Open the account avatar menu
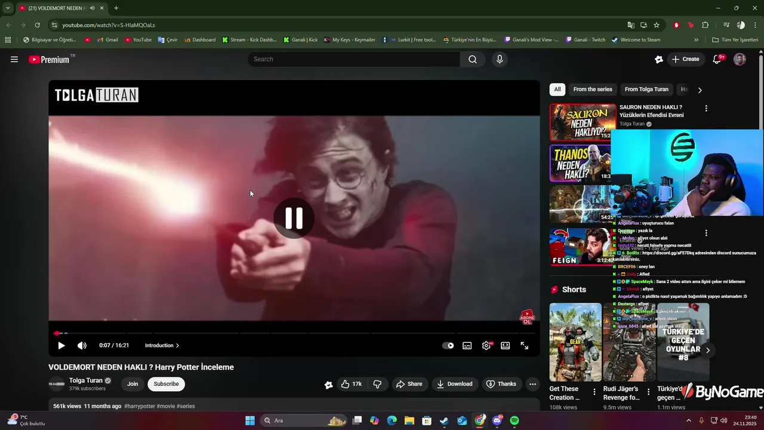Viewport: 764px width, 430px height. coord(740,59)
